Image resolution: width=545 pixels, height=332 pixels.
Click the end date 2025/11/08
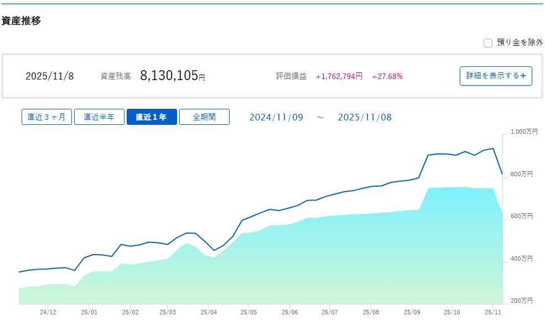(x=365, y=117)
